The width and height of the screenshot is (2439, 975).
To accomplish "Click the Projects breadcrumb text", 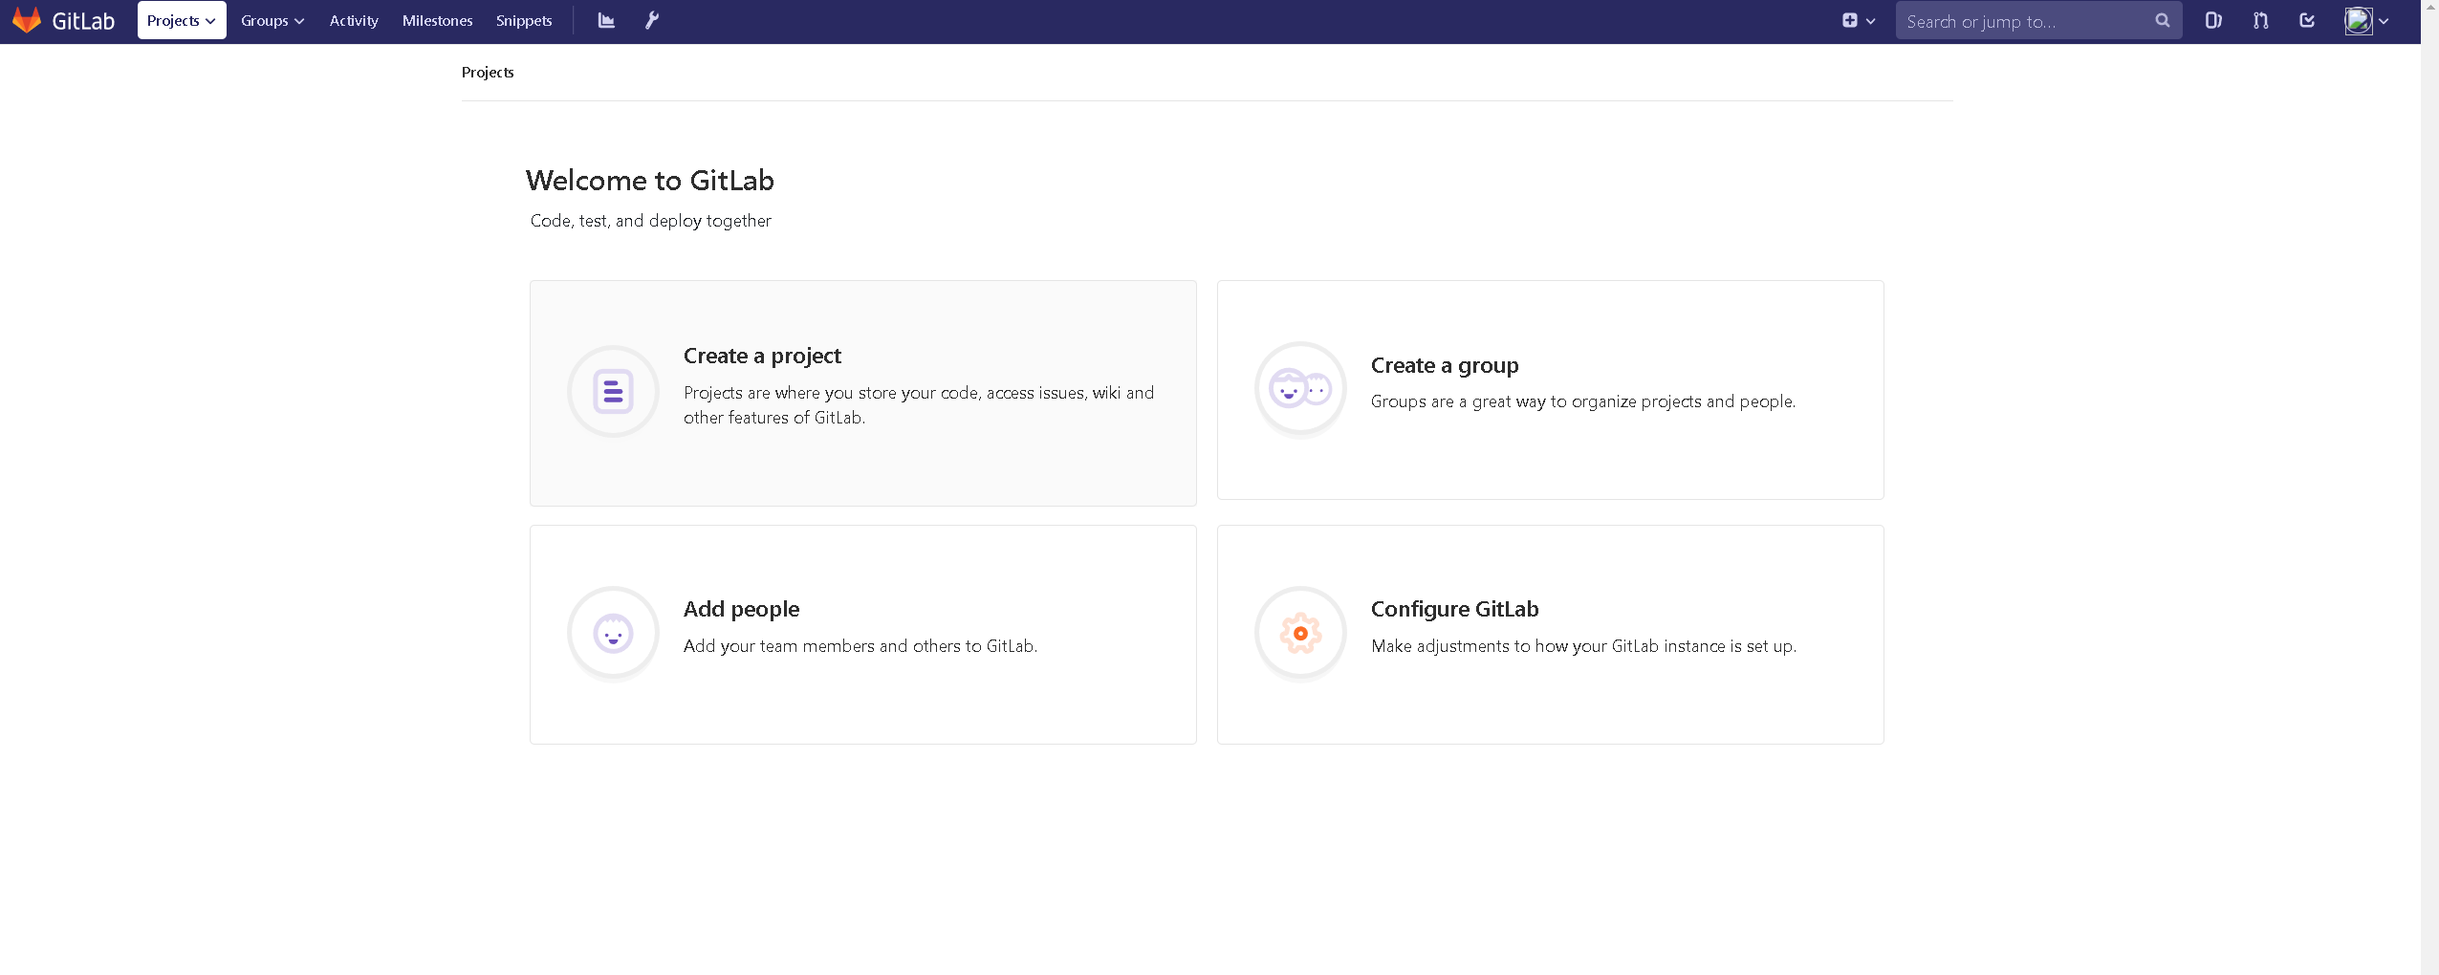I will pyautogui.click(x=488, y=73).
